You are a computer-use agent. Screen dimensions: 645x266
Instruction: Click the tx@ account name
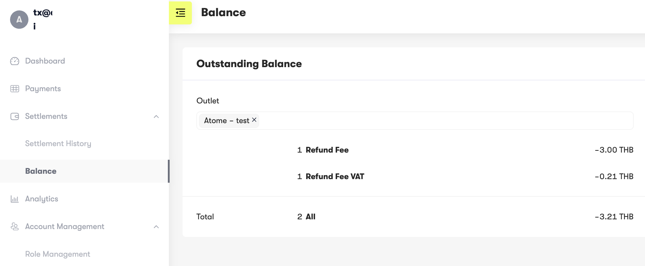tap(42, 13)
